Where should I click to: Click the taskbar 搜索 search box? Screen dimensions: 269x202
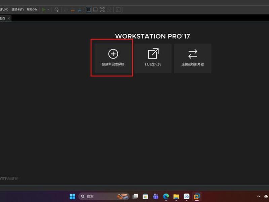pos(104,196)
